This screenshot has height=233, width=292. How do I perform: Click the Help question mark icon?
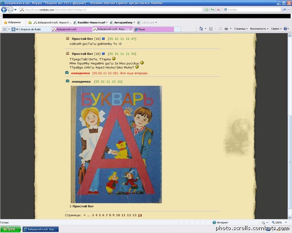coord(285,29)
